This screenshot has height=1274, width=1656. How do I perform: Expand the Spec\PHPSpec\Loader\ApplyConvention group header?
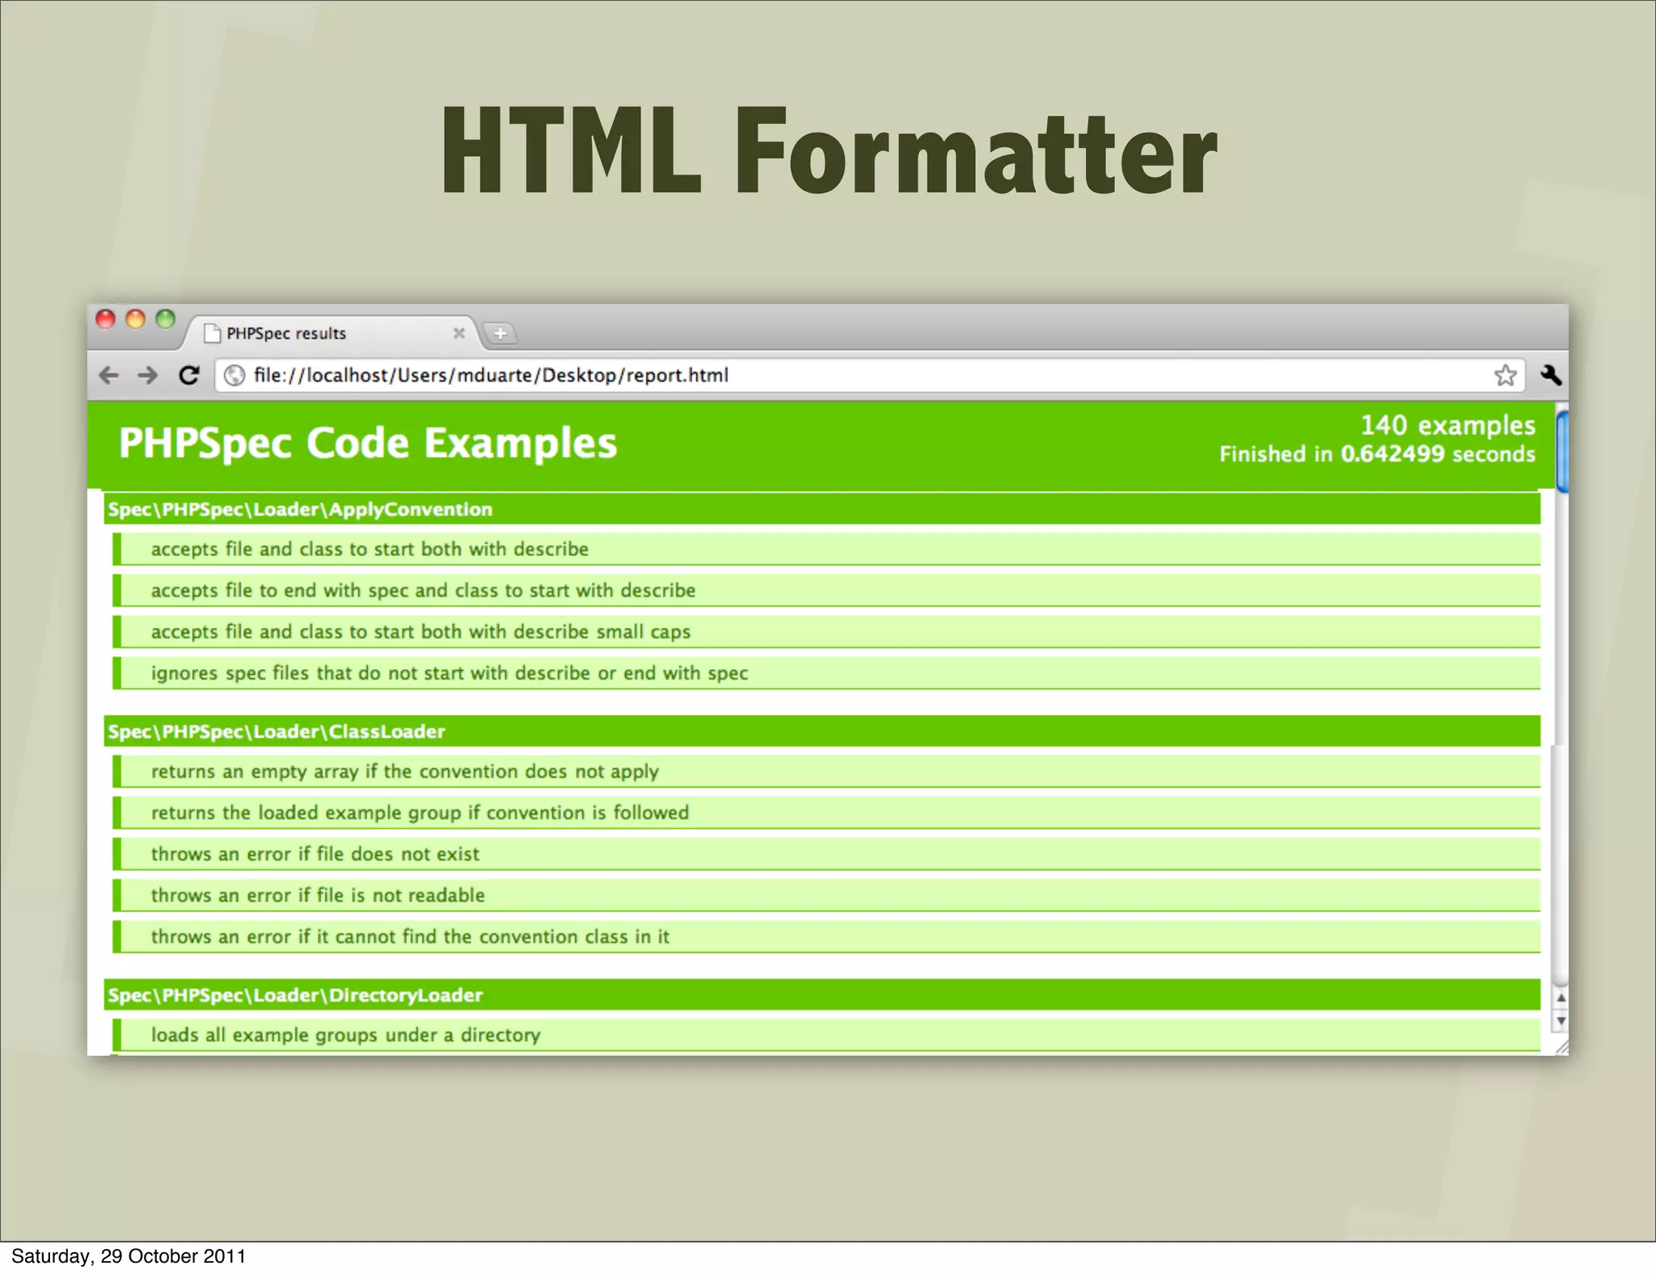[x=300, y=509]
